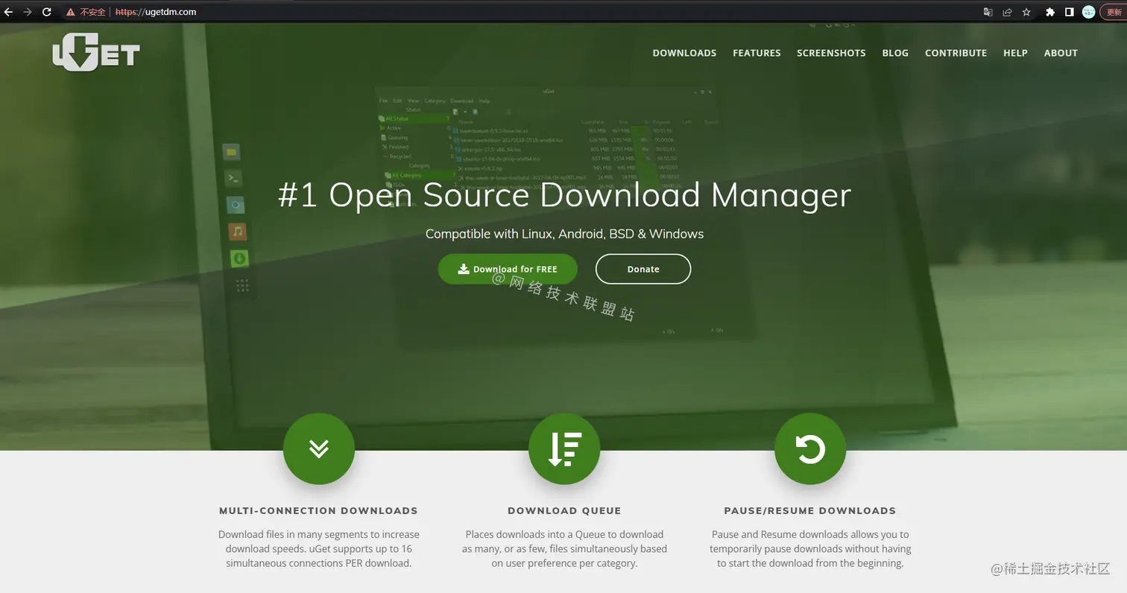Click the share page icon

[1007, 12]
